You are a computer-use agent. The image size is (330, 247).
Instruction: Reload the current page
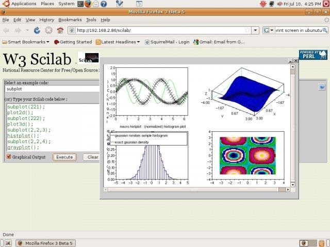click(37, 30)
